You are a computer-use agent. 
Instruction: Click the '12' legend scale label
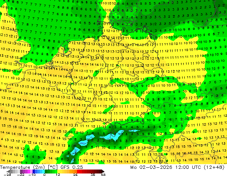coord(58,175)
